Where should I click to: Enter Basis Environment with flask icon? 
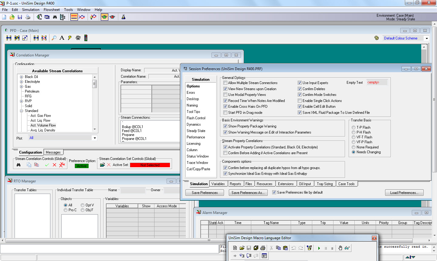[124, 17]
